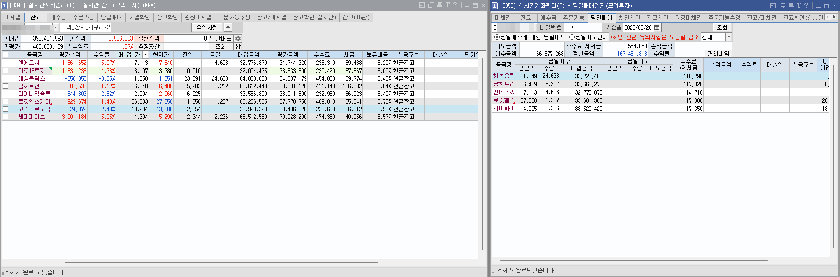Screen dimensions: 840x277
Task: Expand the 전체 filter dropdown
Action: [728, 37]
